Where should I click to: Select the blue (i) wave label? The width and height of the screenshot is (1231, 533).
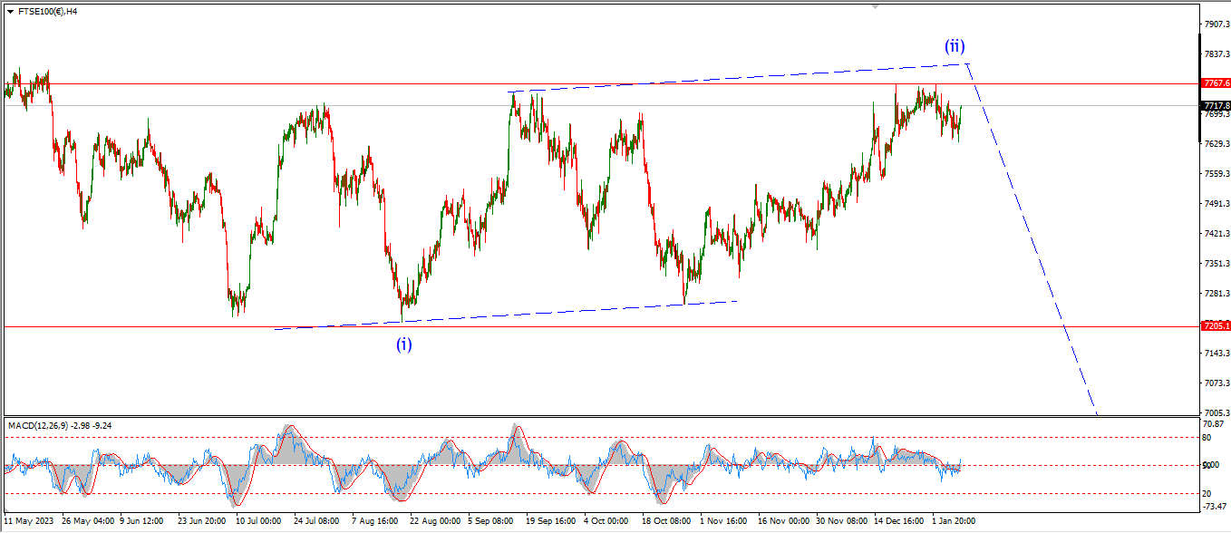(403, 344)
